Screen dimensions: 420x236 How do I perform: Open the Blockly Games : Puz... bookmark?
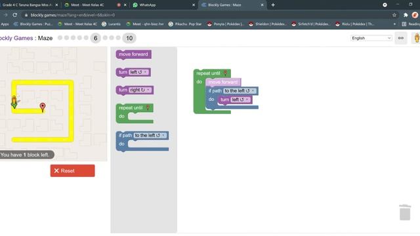(33, 24)
